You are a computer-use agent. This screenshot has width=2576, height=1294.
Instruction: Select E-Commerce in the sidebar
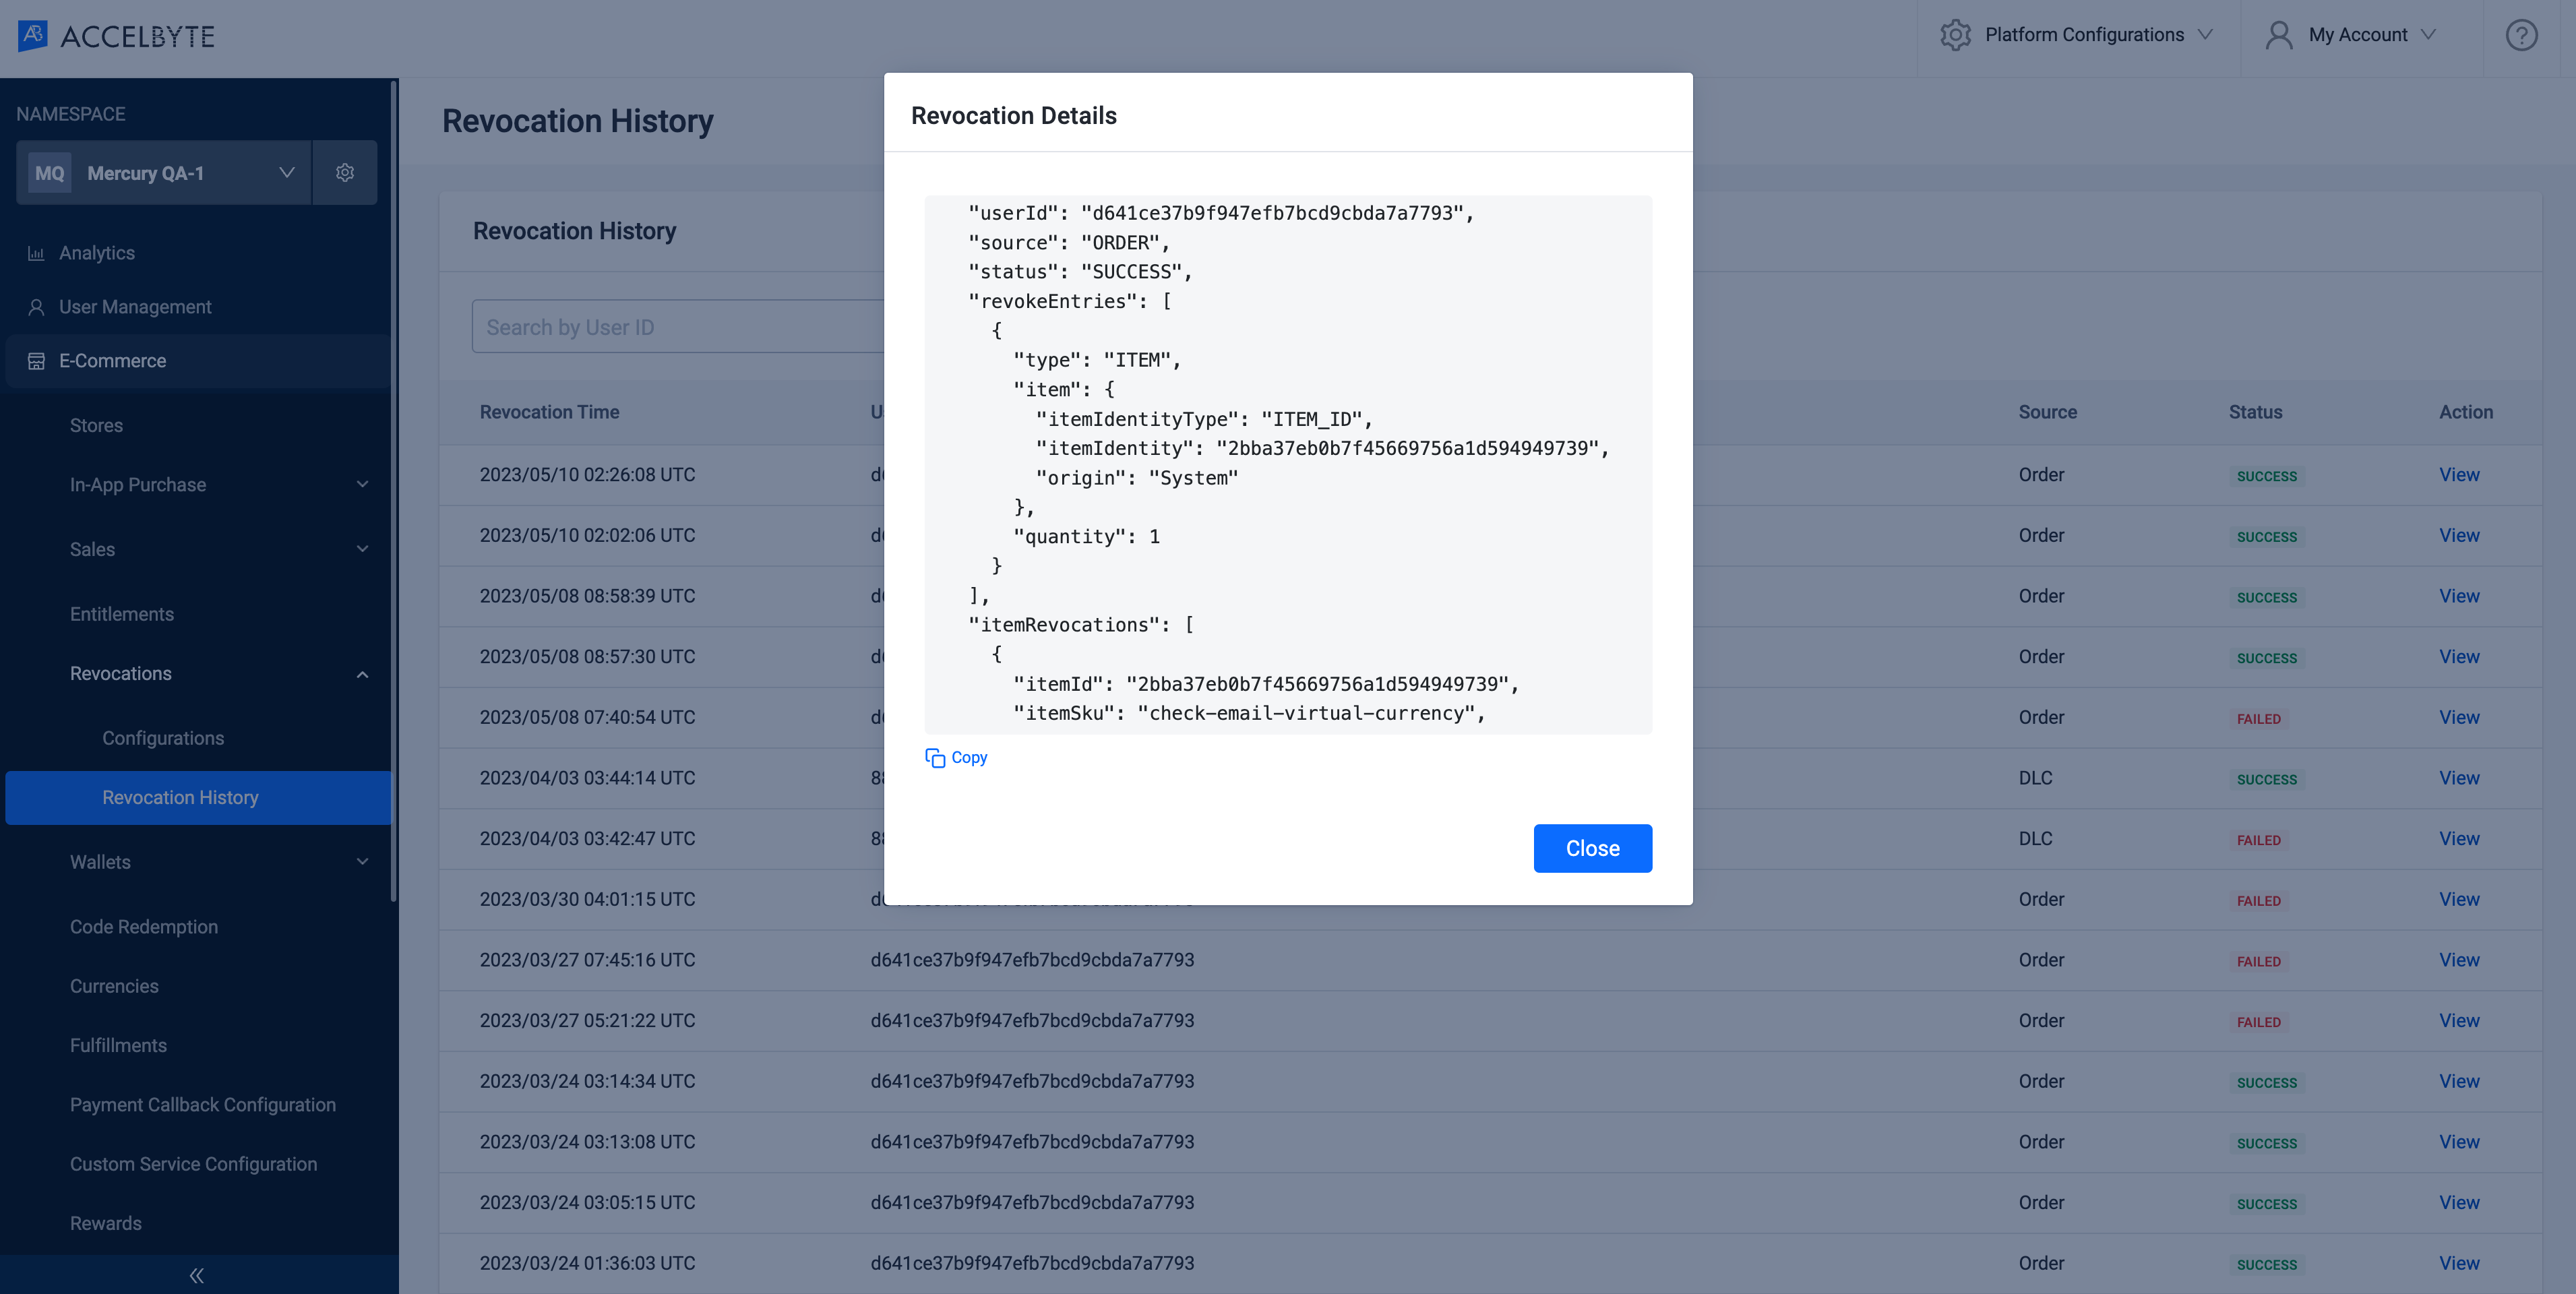coord(198,361)
